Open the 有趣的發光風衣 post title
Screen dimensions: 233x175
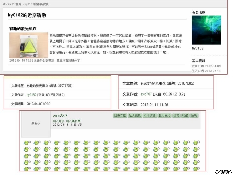[x=23, y=29]
